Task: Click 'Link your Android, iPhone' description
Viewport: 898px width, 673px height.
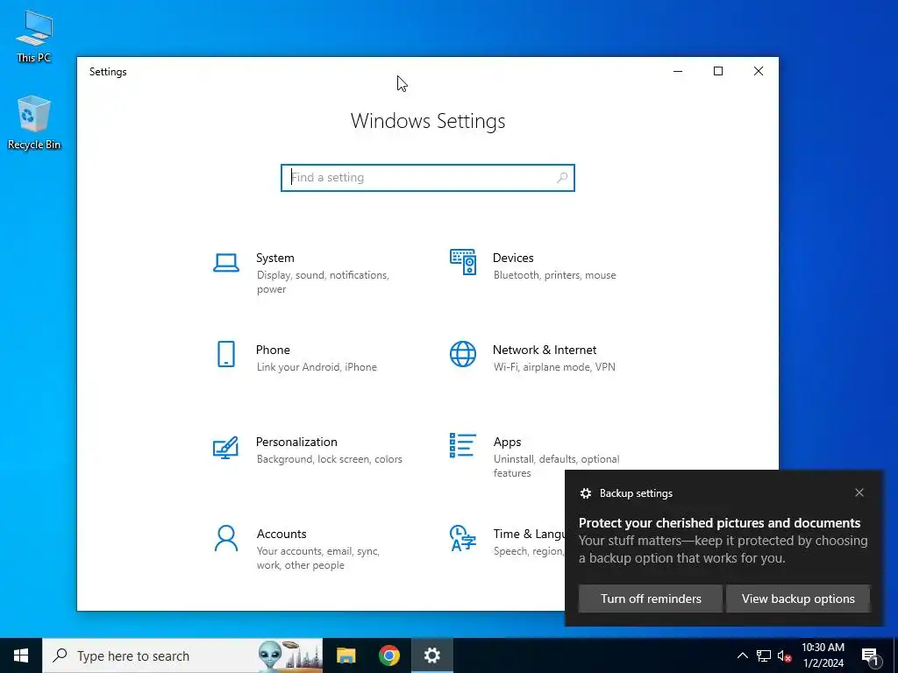Action: tap(317, 367)
